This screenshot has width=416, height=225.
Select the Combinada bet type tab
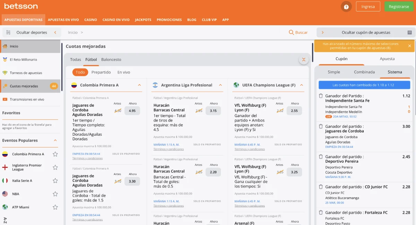tap(364, 72)
